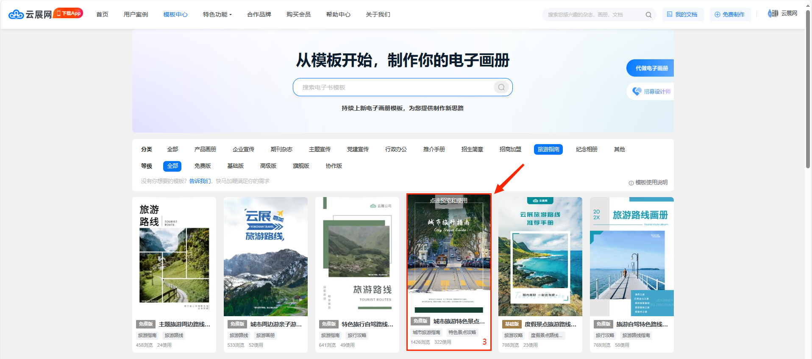
Task: Select the 产品画册 category
Action: point(205,149)
